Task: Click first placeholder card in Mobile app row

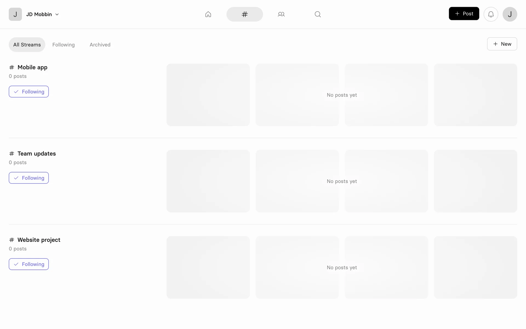Action: click(x=208, y=95)
